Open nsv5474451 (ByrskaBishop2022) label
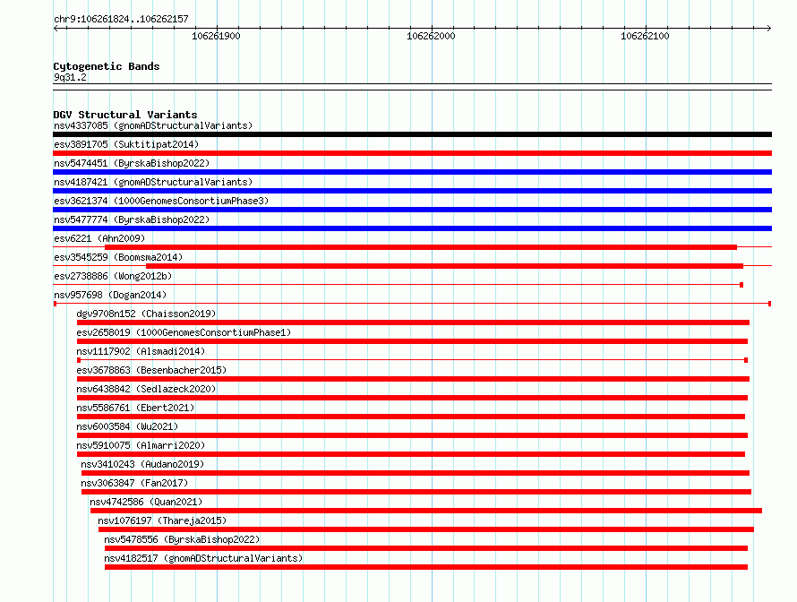 point(132,163)
